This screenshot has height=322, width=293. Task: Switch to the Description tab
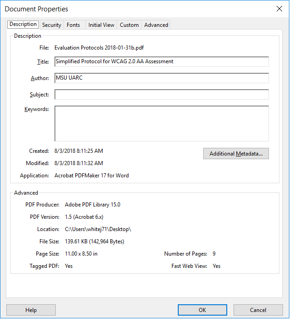coord(23,24)
